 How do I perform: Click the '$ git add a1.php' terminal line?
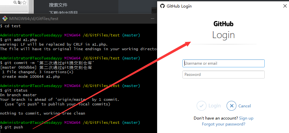coord(18,40)
